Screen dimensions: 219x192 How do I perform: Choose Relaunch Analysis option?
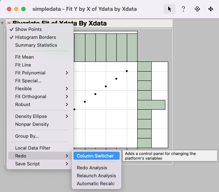coord(96,176)
